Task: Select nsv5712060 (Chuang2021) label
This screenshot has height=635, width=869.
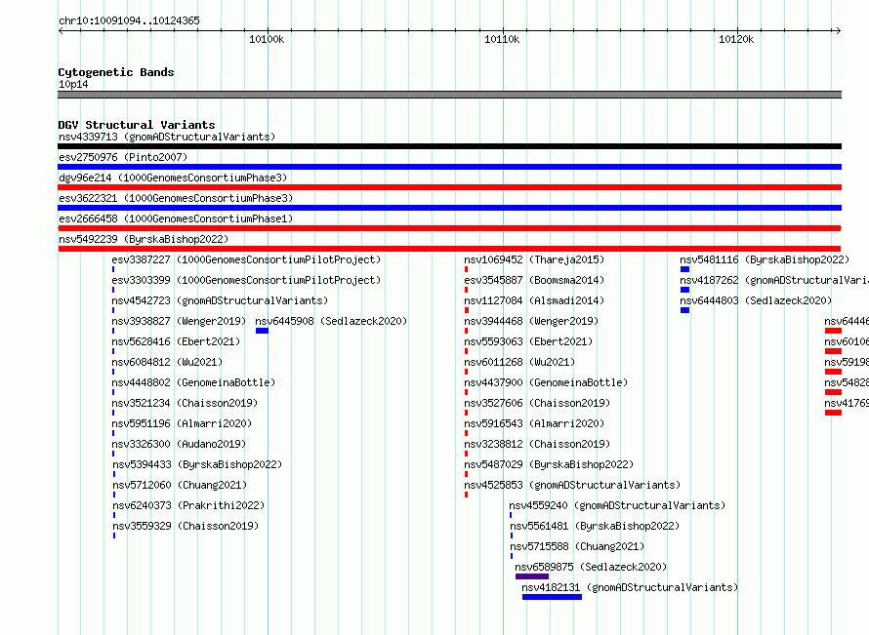Action: coord(180,485)
